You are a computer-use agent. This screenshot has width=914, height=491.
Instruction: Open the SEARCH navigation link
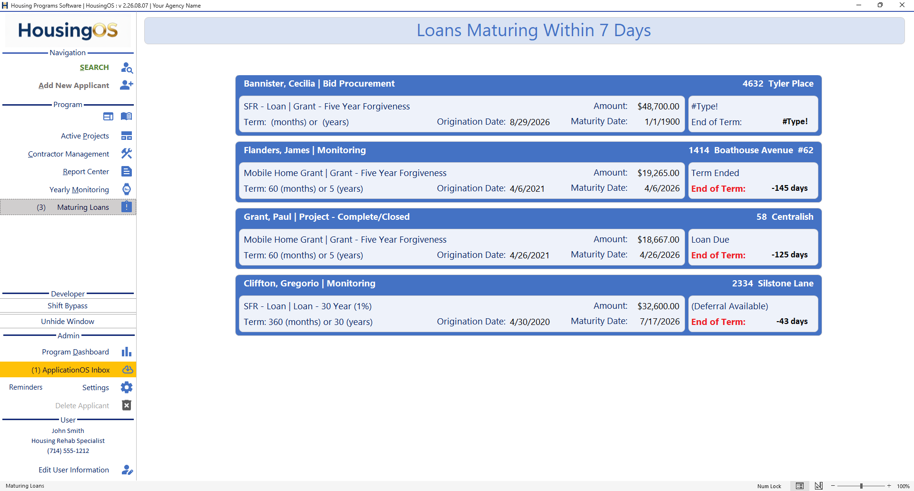tap(94, 68)
